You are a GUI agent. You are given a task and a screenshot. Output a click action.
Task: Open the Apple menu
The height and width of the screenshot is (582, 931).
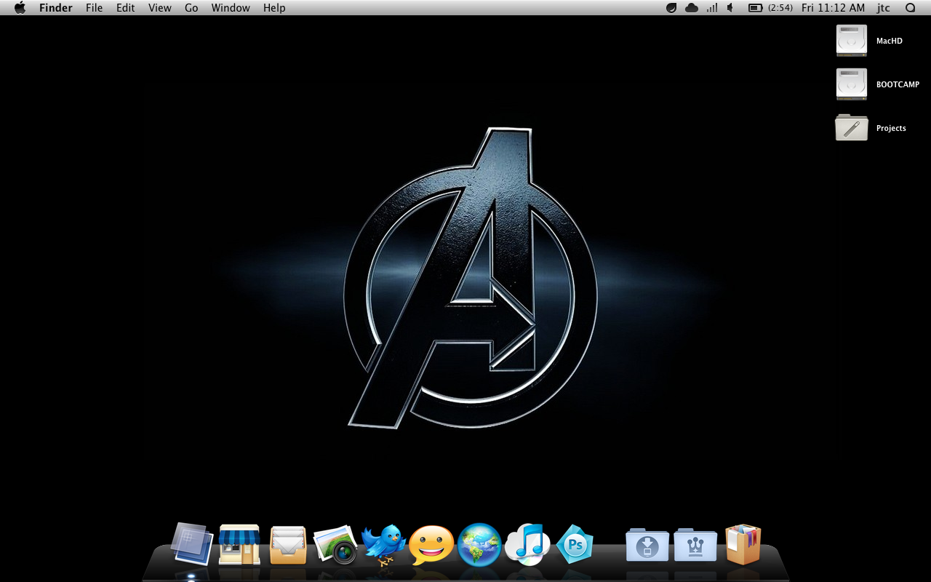pos(20,8)
